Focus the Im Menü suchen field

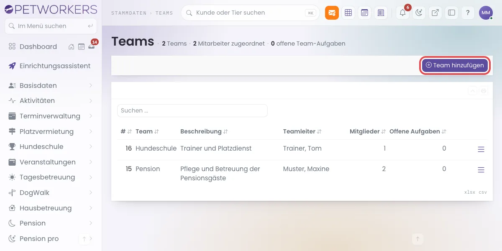(51, 26)
